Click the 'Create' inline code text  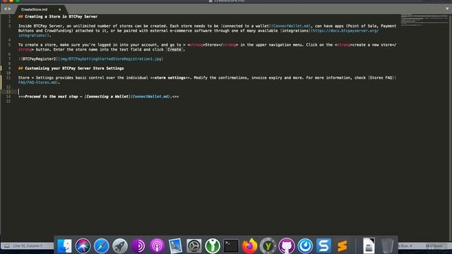pyautogui.click(x=174, y=49)
